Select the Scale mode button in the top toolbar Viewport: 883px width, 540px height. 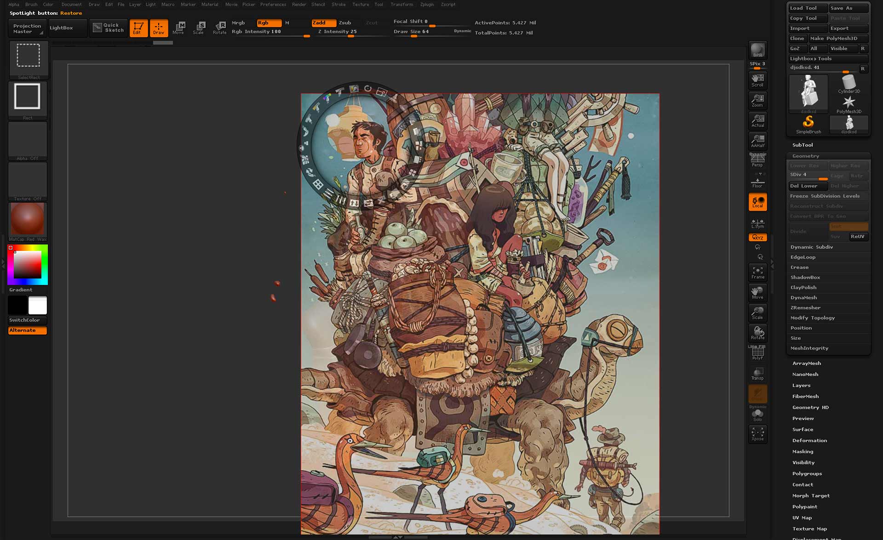pos(199,28)
